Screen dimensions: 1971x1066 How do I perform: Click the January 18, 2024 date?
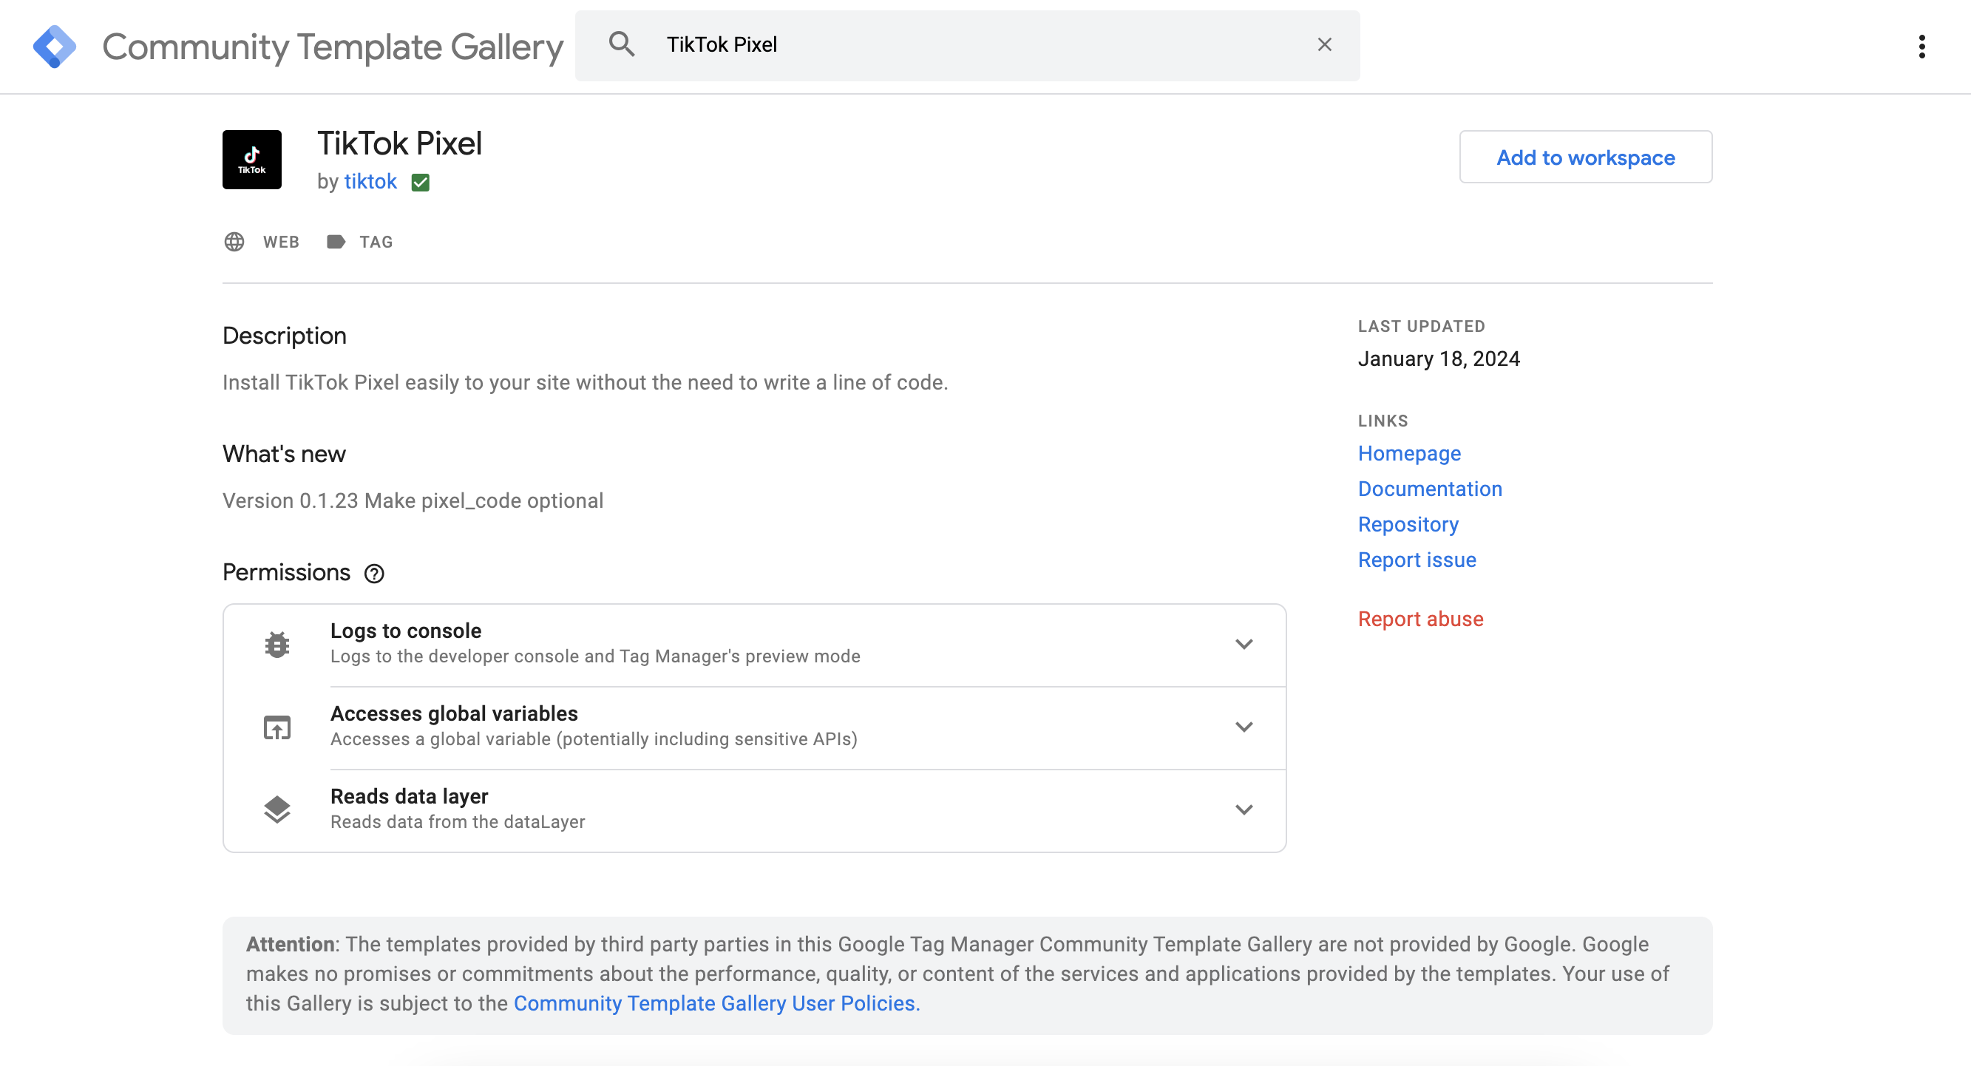(x=1439, y=359)
